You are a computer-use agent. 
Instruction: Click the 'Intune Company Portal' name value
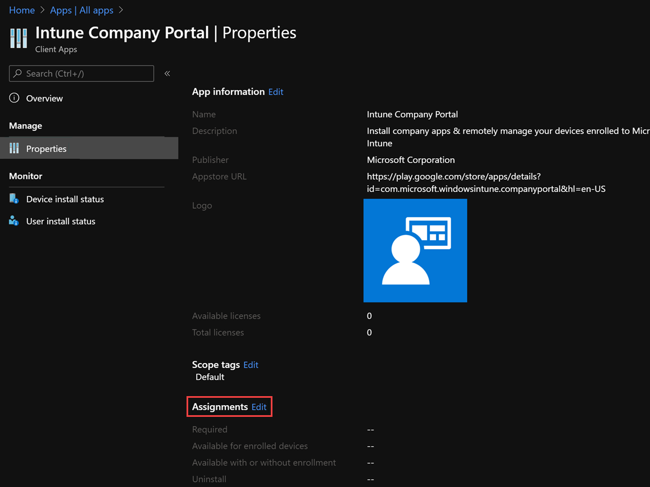tap(412, 114)
